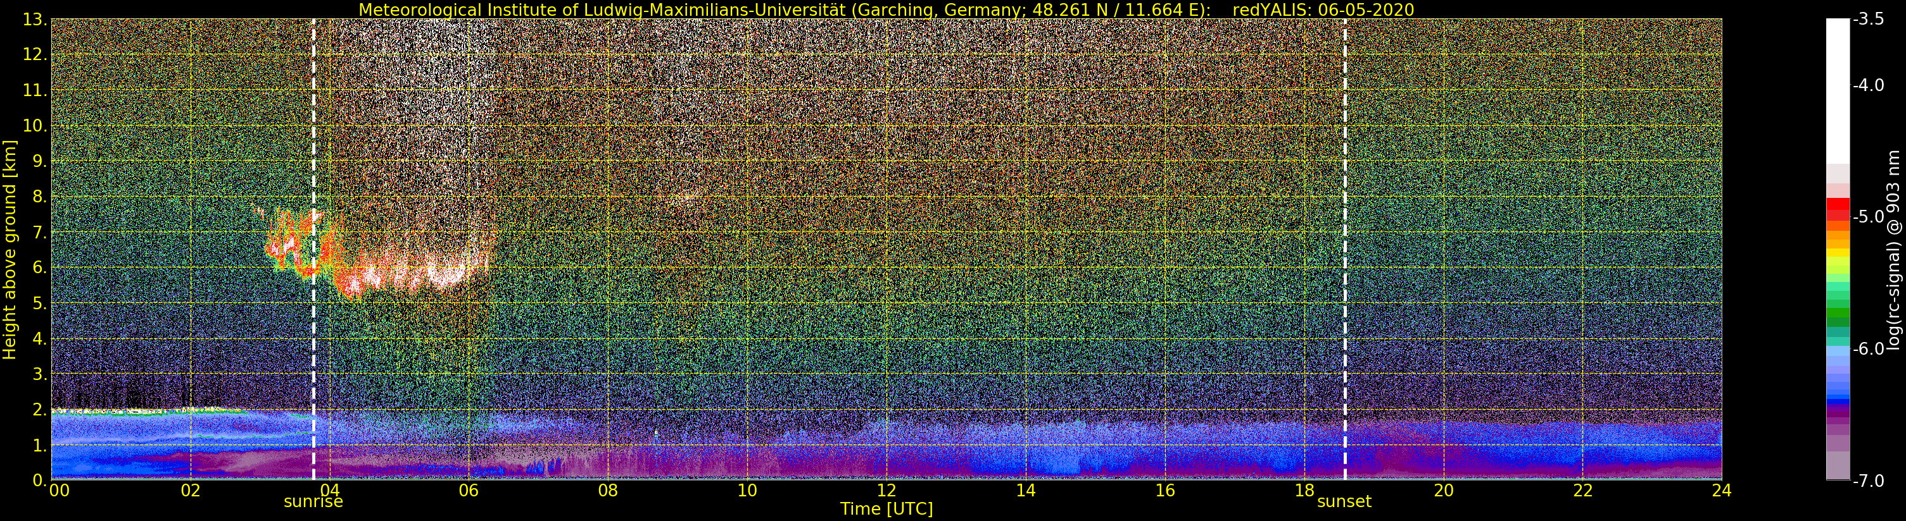Click the time axis tick label '06'

[469, 491]
